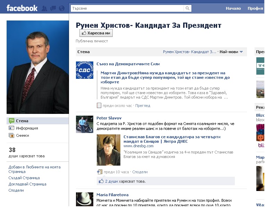Open Peter Slavov name link

(x=109, y=118)
